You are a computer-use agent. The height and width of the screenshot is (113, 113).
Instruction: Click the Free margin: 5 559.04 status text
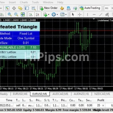pyautogui.click(x=77, y=110)
